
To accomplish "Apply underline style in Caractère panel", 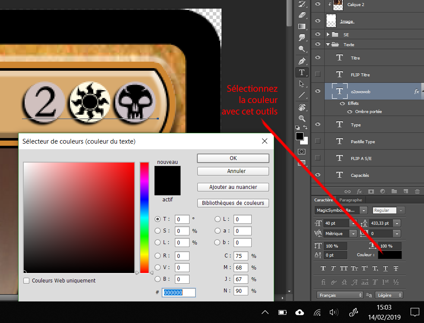I will 386,268.
